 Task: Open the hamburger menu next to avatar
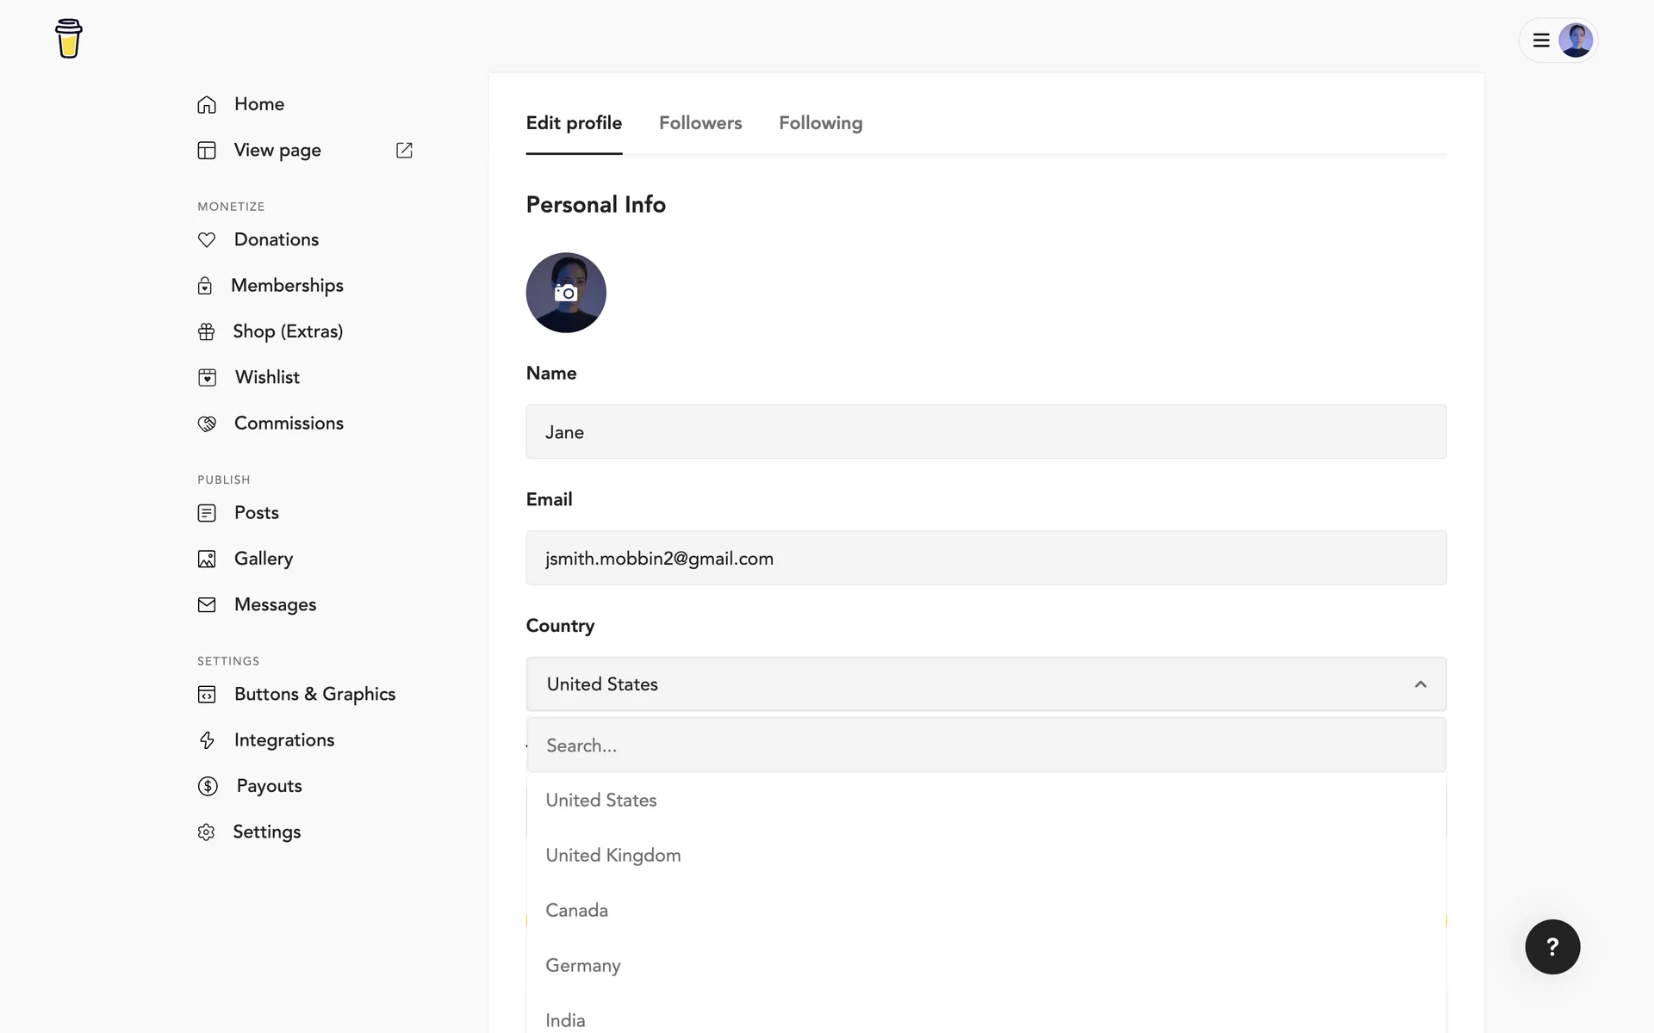point(1541,40)
